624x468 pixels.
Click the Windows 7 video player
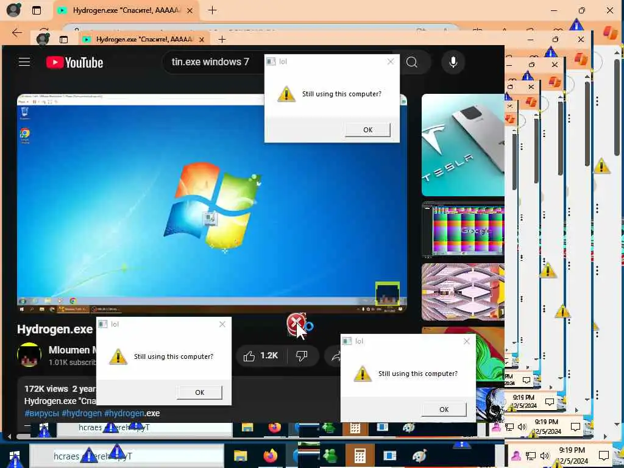click(211, 203)
